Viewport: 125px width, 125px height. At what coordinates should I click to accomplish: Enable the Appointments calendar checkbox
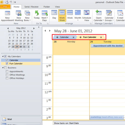(7, 71)
